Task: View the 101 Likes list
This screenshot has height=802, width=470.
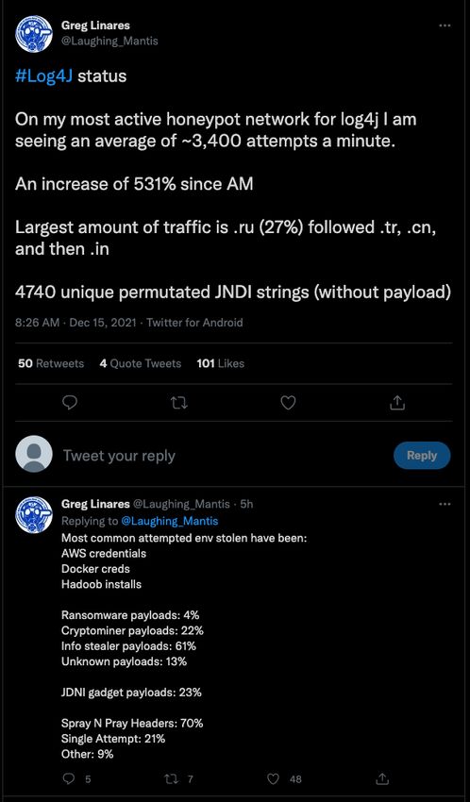Action: tap(220, 363)
